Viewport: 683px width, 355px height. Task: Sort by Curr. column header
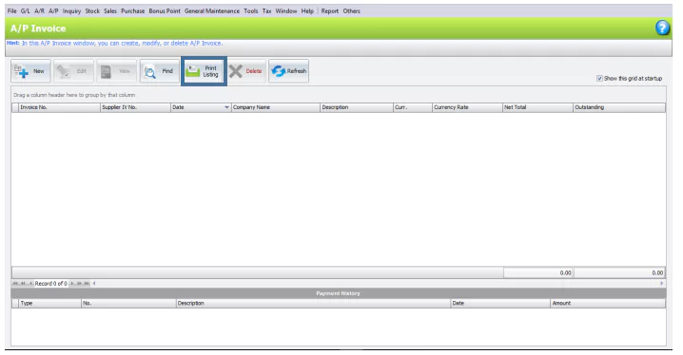click(413, 107)
